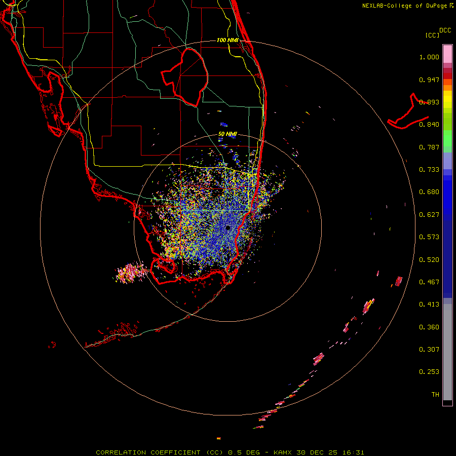Screen dimensions: 456x456
Task: Click the TH threshold label on scale
Action: click(435, 395)
